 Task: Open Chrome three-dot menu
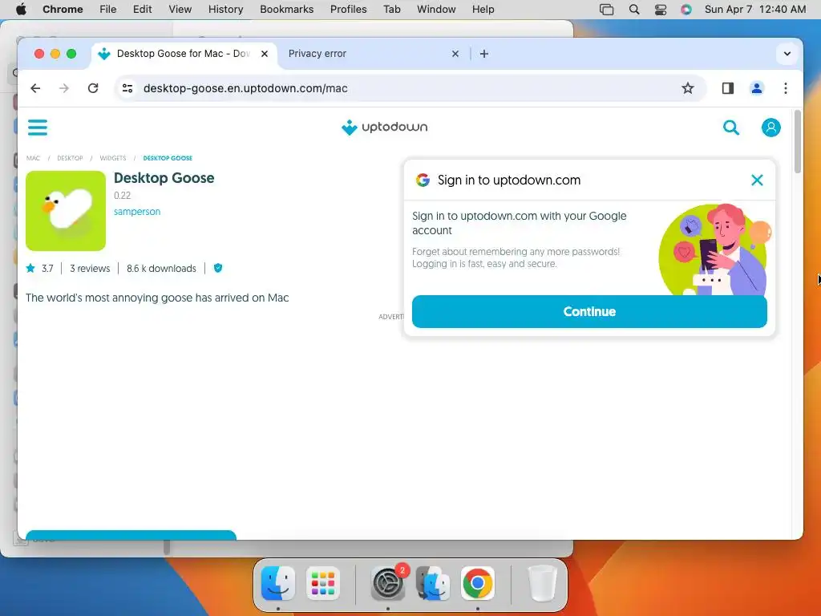(785, 88)
